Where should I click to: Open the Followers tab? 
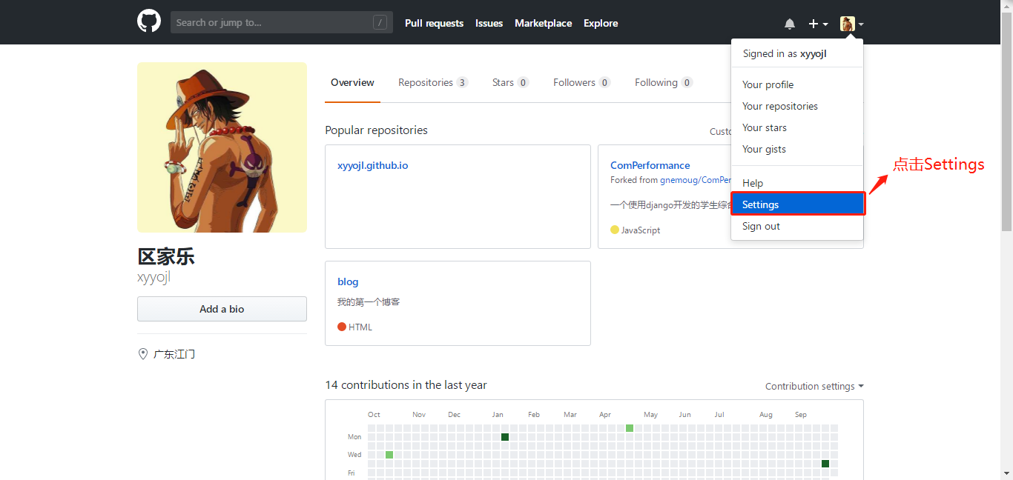point(581,82)
